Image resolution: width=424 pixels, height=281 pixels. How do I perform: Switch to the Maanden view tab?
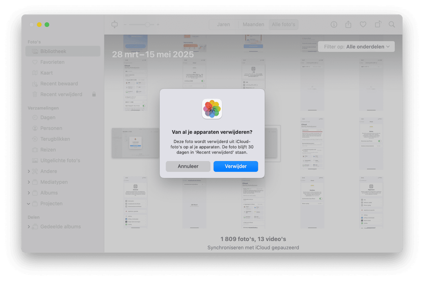click(x=253, y=24)
